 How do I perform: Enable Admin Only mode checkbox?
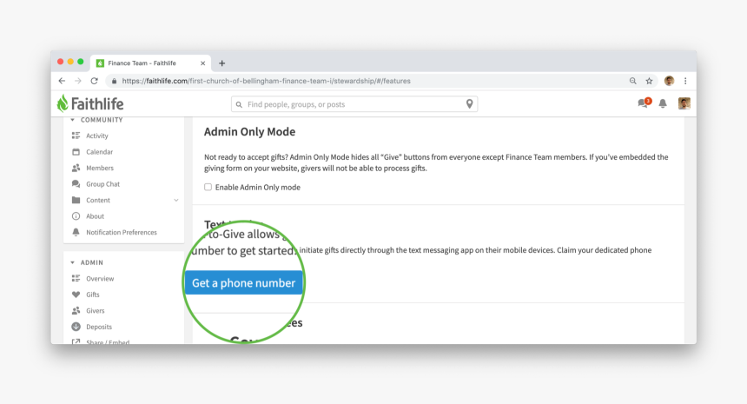pos(208,188)
